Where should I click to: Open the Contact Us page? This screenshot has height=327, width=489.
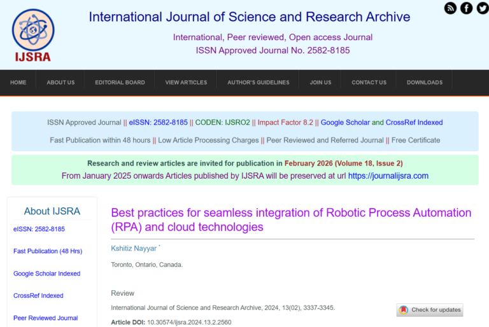tap(369, 83)
